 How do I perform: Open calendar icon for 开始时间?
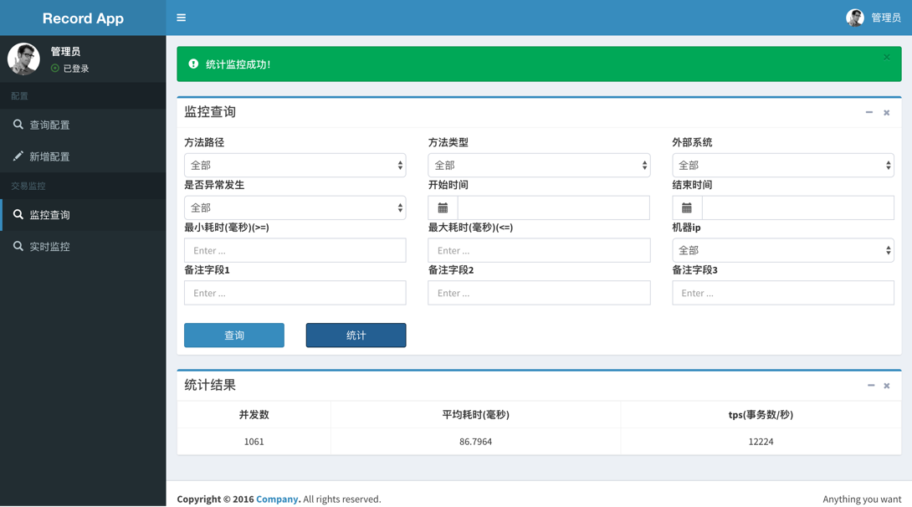click(443, 207)
